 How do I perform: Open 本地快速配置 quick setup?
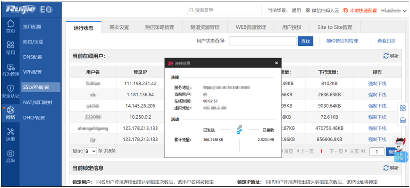360,10
